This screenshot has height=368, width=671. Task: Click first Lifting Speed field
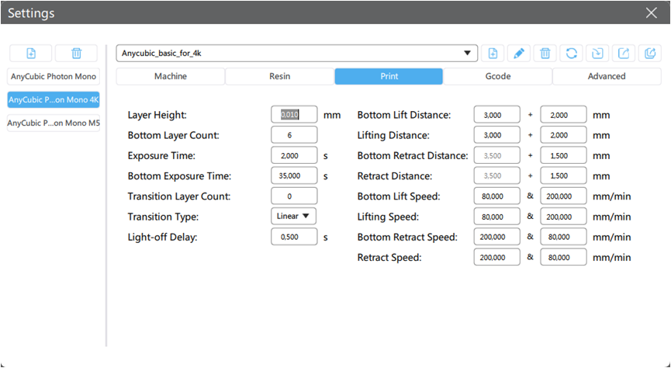click(496, 217)
